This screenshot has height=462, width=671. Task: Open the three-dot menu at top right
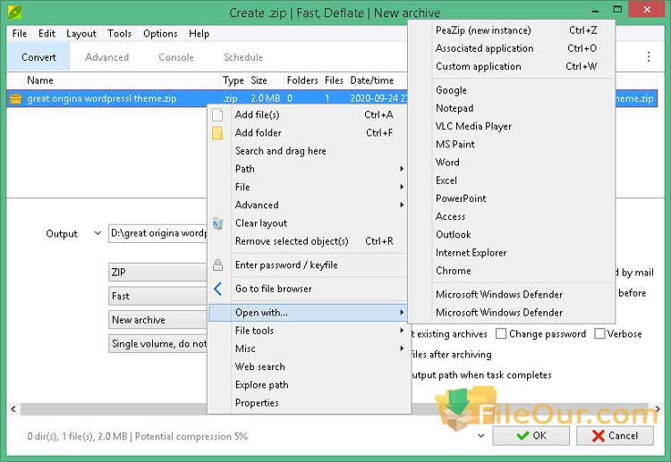coord(649,57)
